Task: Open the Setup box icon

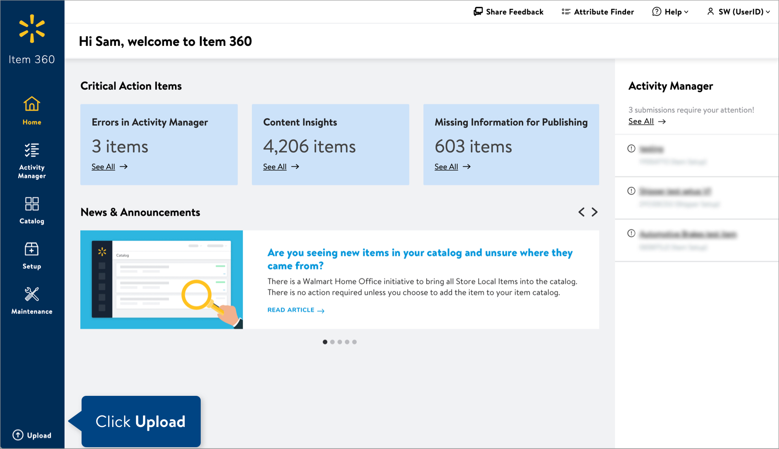Action: 32,249
